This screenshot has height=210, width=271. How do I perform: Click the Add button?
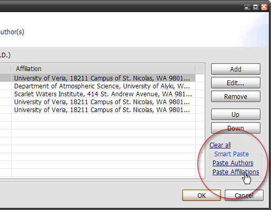pyautogui.click(x=236, y=69)
